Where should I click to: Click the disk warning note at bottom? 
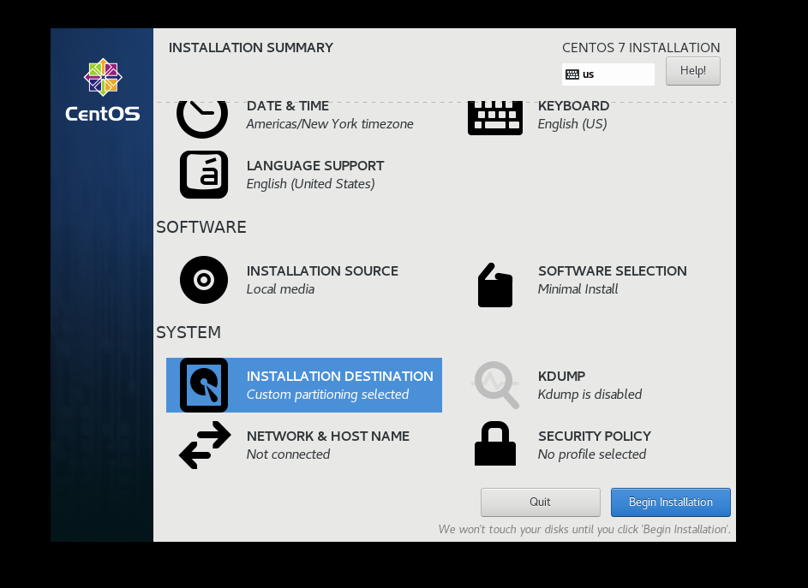click(584, 529)
